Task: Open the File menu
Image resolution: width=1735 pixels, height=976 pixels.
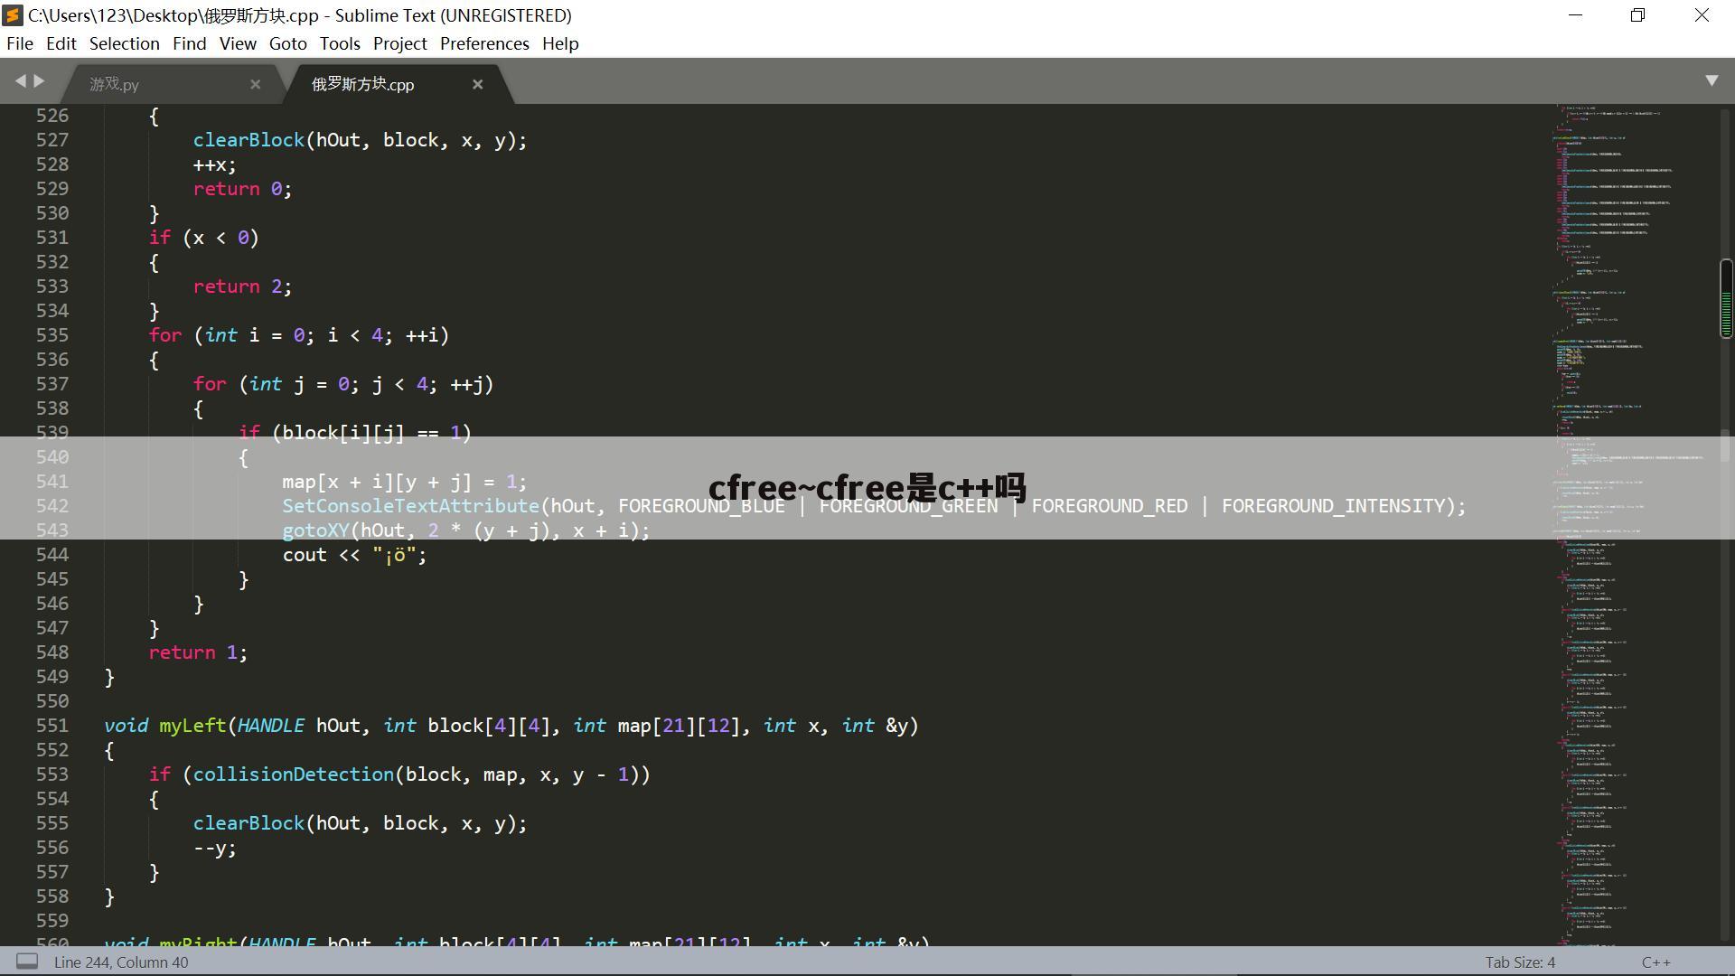Action: click(20, 43)
